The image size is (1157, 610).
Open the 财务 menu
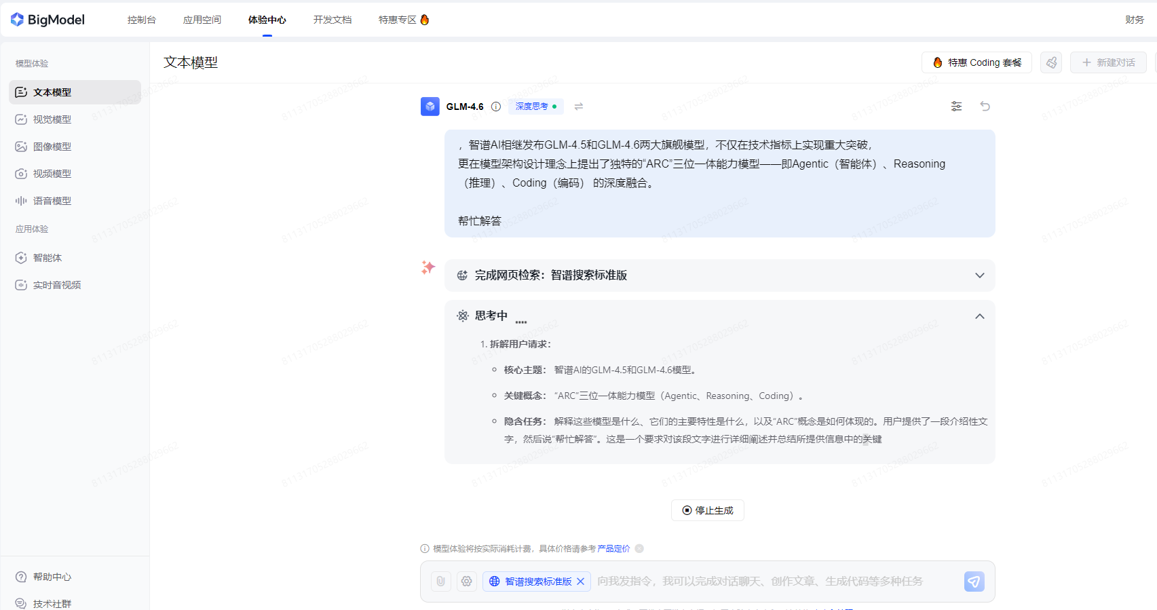pyautogui.click(x=1135, y=20)
